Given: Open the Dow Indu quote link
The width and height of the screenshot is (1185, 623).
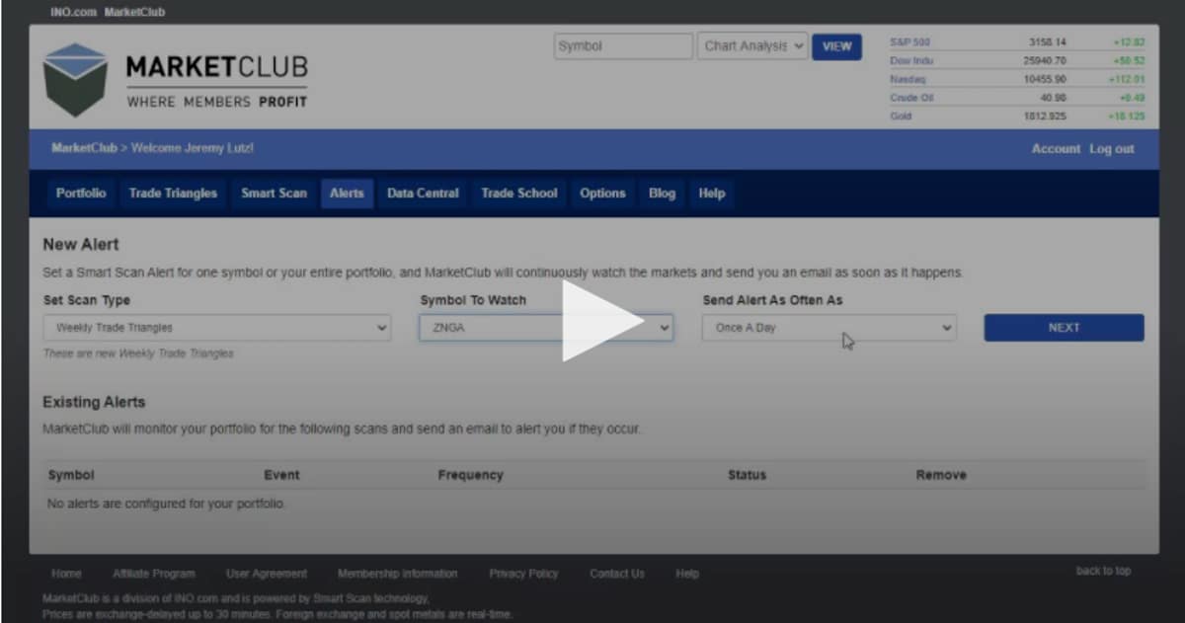Looking at the screenshot, I should (911, 61).
